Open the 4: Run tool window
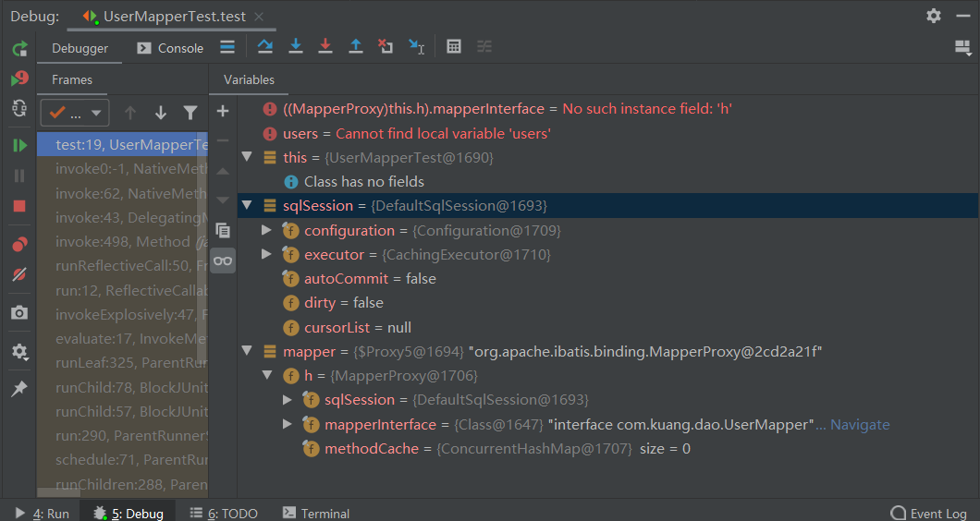980x521 pixels. (x=42, y=513)
